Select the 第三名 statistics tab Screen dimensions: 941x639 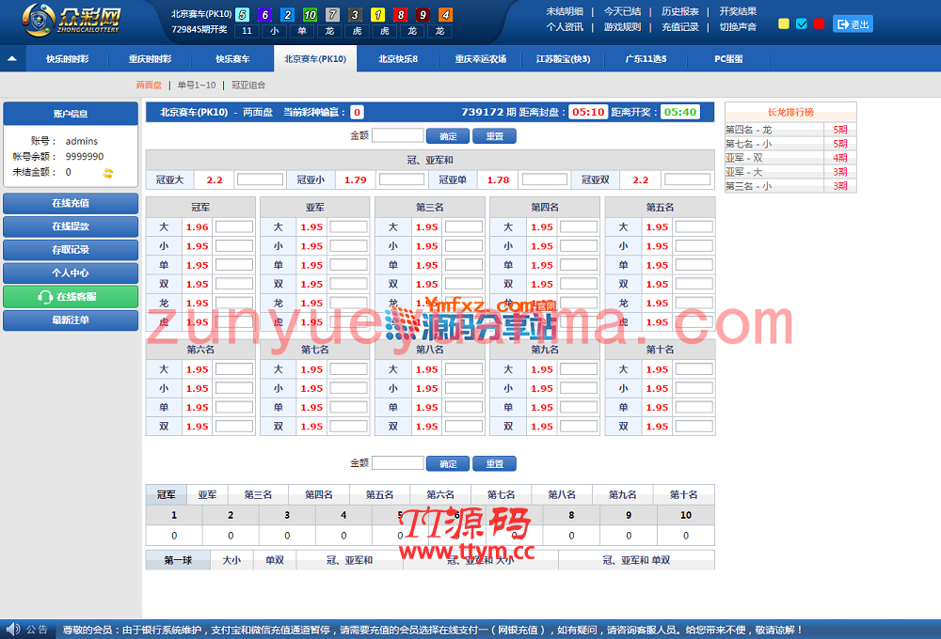[x=258, y=495]
